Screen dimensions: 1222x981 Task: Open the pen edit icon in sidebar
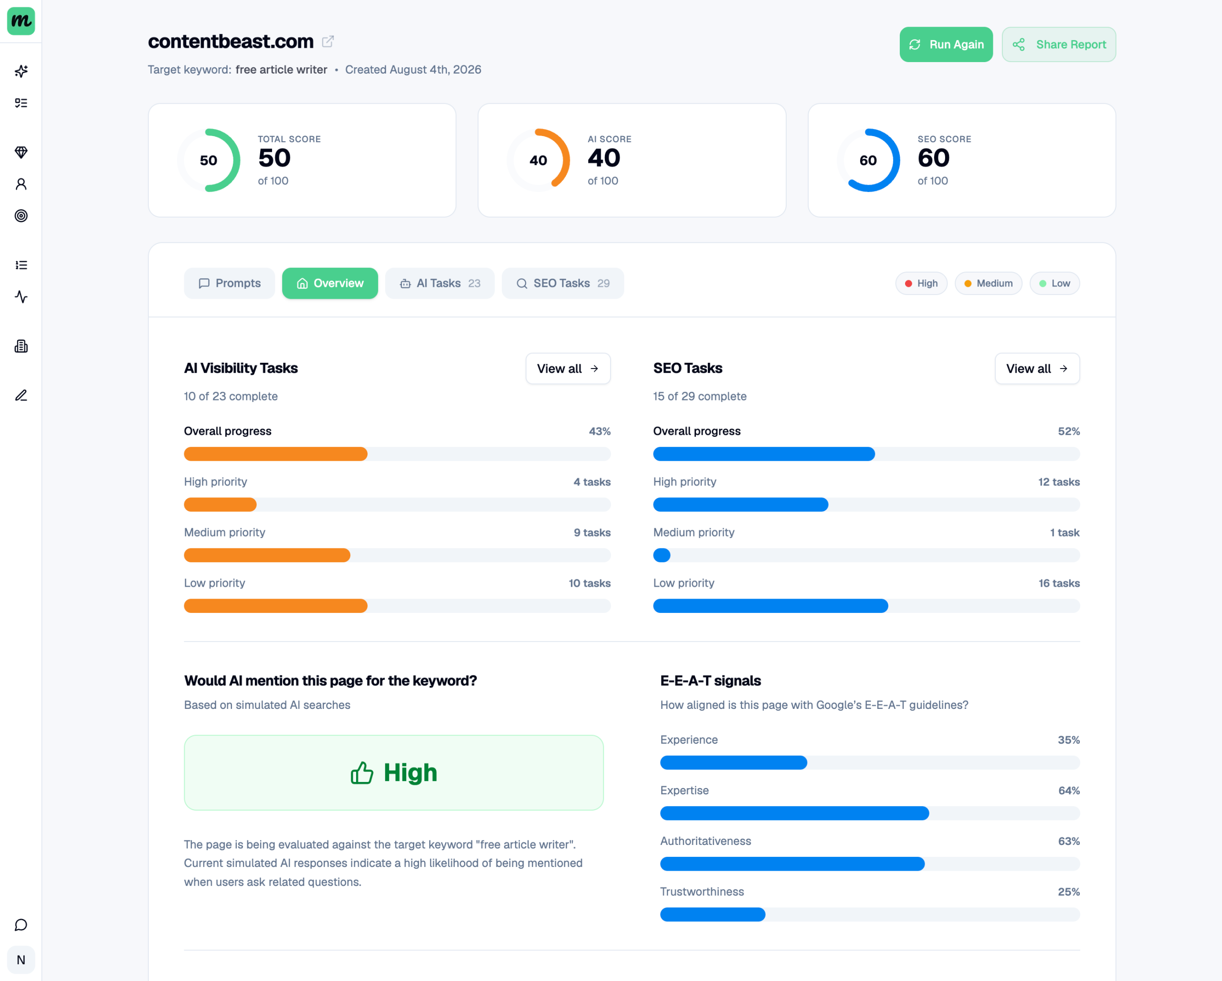21,395
